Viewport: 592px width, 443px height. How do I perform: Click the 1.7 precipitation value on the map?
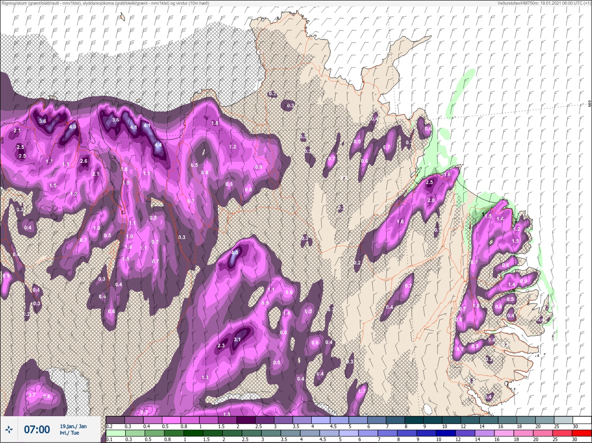click(x=49, y=162)
